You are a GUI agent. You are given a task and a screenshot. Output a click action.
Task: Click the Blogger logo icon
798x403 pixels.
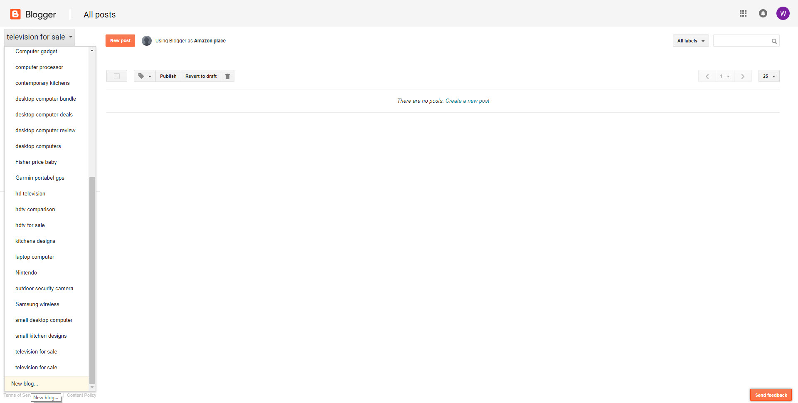[x=15, y=14]
